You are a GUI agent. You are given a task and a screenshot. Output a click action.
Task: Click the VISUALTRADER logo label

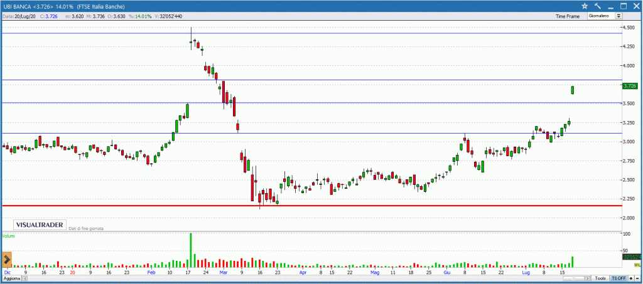coord(40,224)
